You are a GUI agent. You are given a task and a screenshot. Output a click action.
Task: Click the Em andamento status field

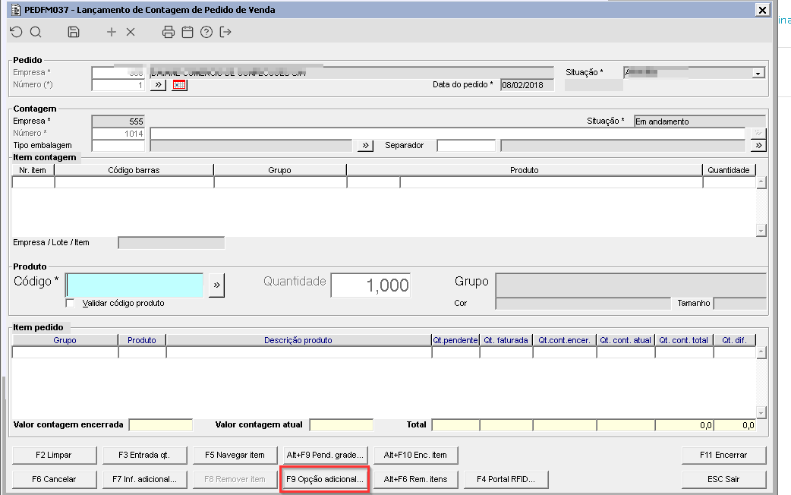coord(700,121)
